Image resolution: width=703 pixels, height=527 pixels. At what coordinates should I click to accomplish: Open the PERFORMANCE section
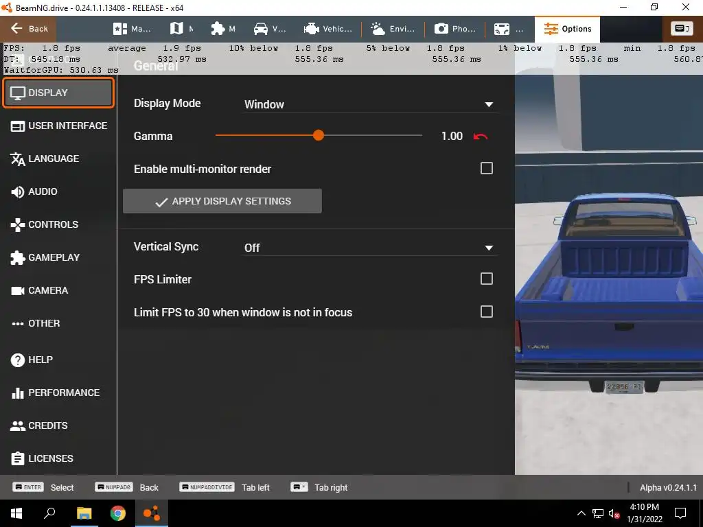[x=58, y=393]
